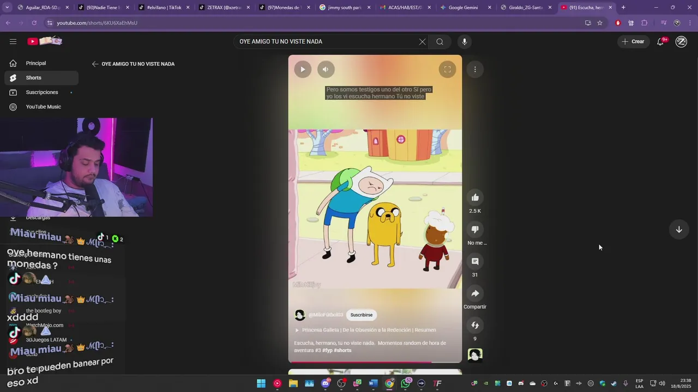Viewport: 698px width, 392px height.
Task: Go back from OYE AMIGO TU NO VISTE NADA
Action: [95, 64]
